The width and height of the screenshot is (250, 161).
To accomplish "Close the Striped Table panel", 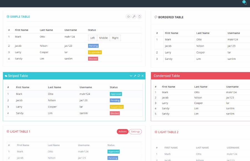I will [143, 76].
